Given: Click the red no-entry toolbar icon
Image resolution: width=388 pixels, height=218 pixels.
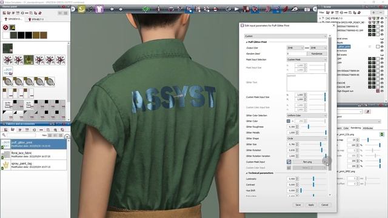Looking at the screenshot, I should coord(215,9).
